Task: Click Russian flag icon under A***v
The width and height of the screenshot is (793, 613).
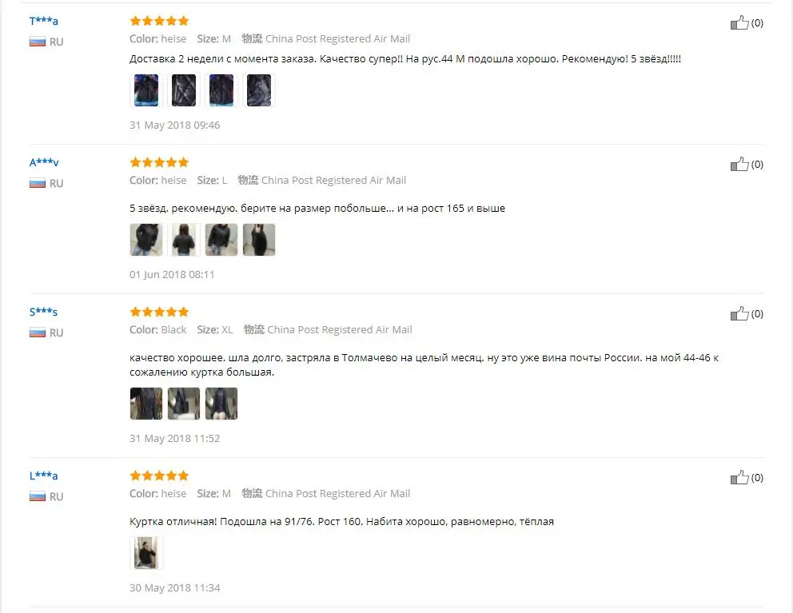Action: (38, 184)
